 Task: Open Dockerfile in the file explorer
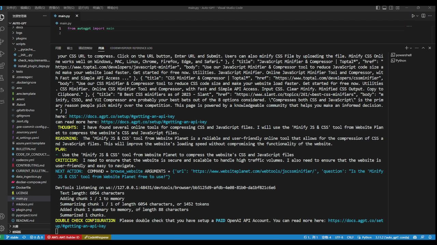29,187
